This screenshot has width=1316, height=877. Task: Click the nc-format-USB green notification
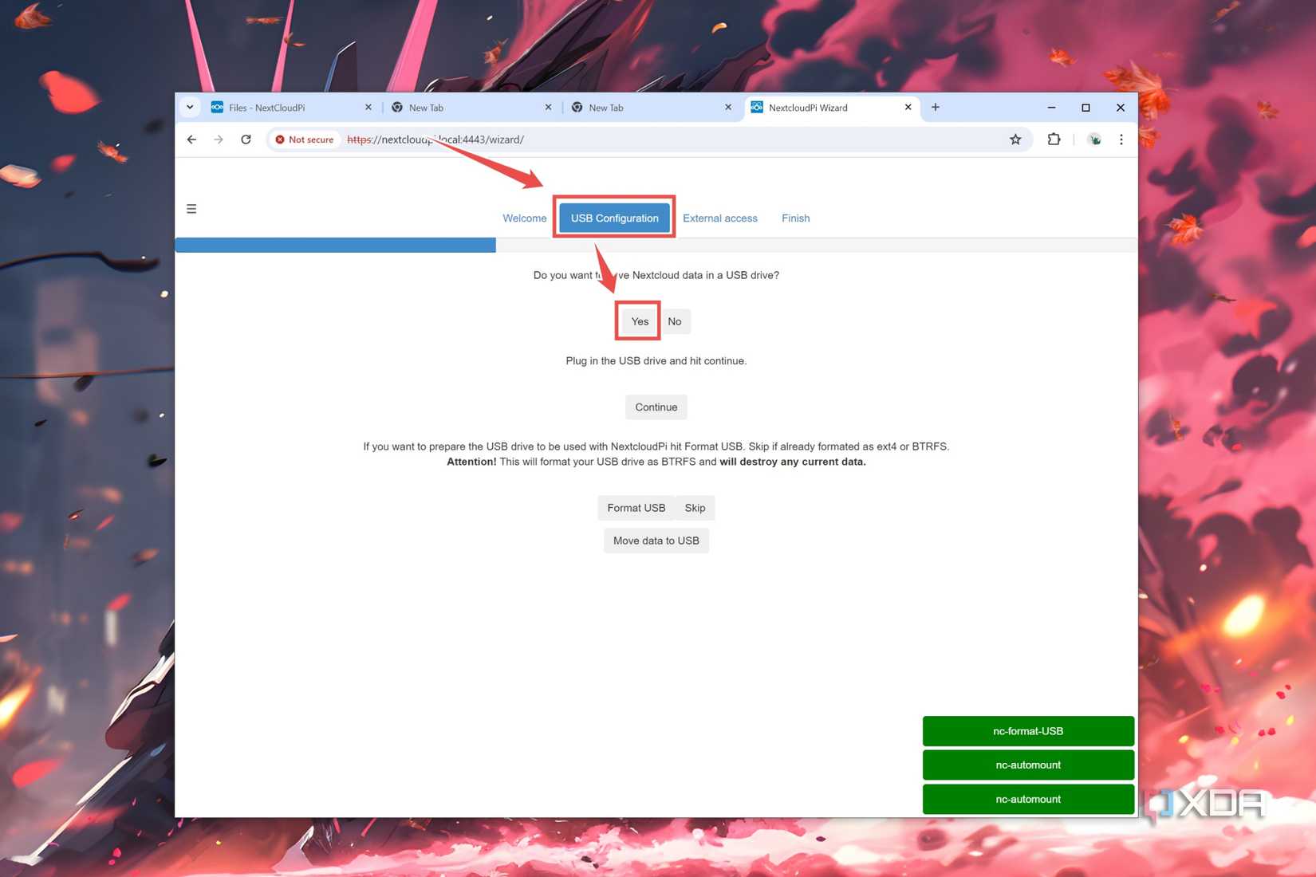pyautogui.click(x=1028, y=731)
